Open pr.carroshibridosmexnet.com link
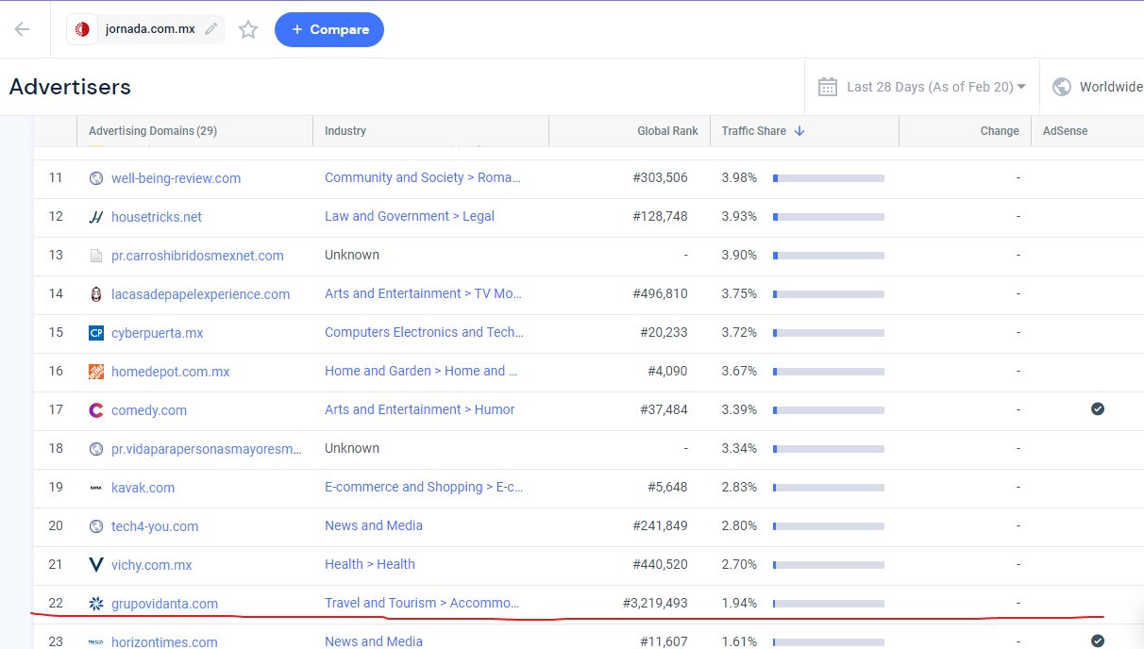This screenshot has height=649, width=1144. click(197, 256)
